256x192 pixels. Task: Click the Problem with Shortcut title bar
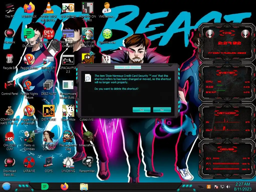click(128, 67)
